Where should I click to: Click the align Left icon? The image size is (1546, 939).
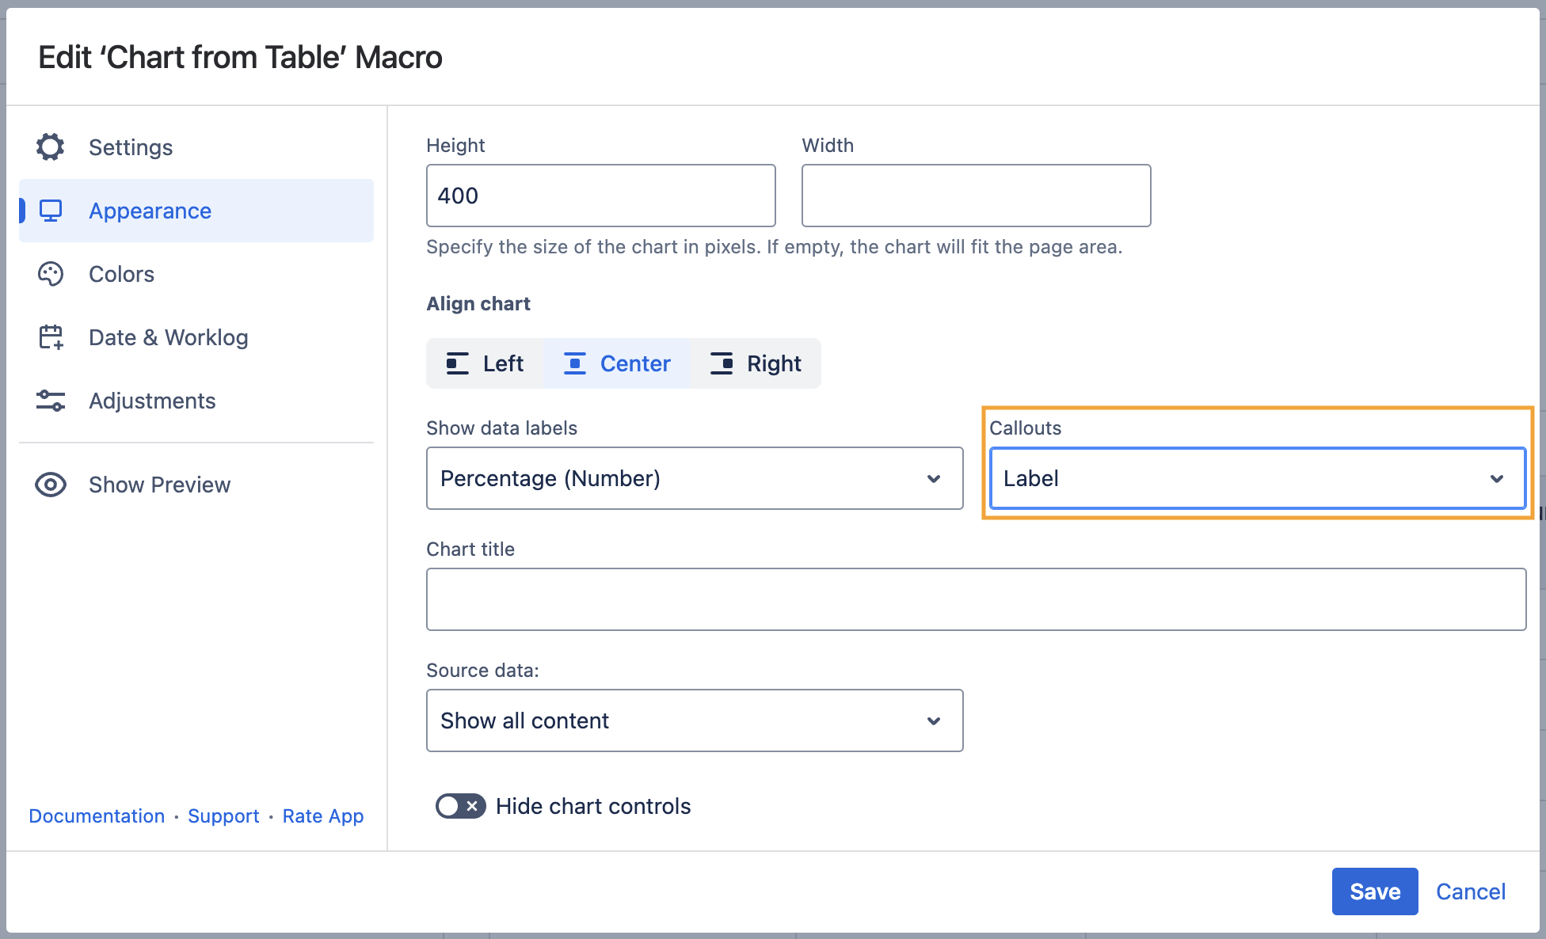tap(458, 363)
